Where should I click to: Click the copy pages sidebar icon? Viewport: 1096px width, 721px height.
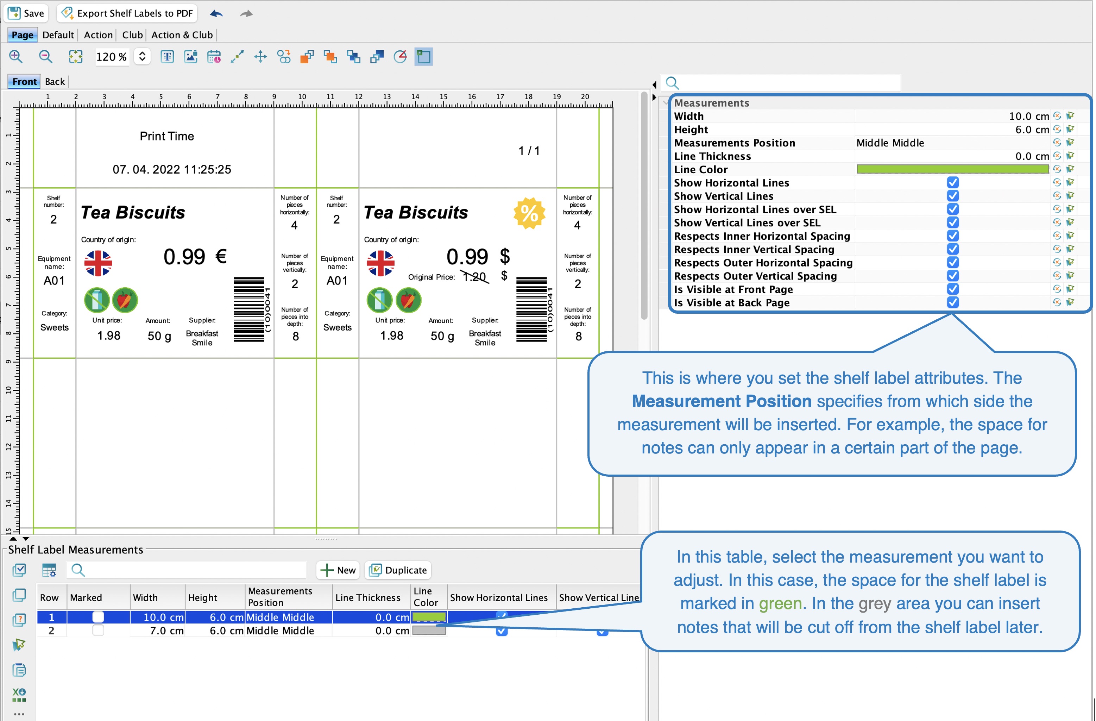click(19, 595)
